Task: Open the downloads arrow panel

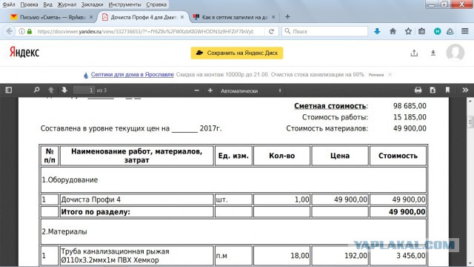Action: [x=377, y=31]
